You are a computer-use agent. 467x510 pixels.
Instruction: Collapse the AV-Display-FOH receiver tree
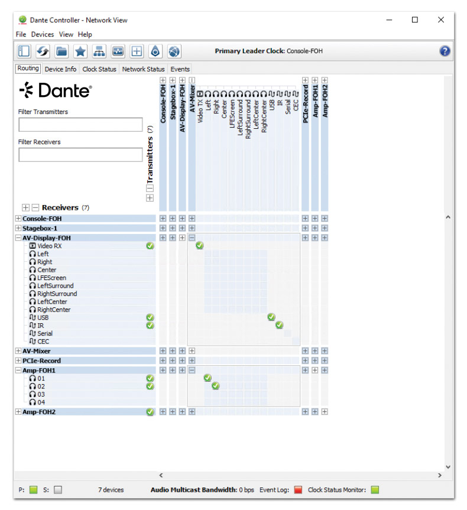pos(18,238)
